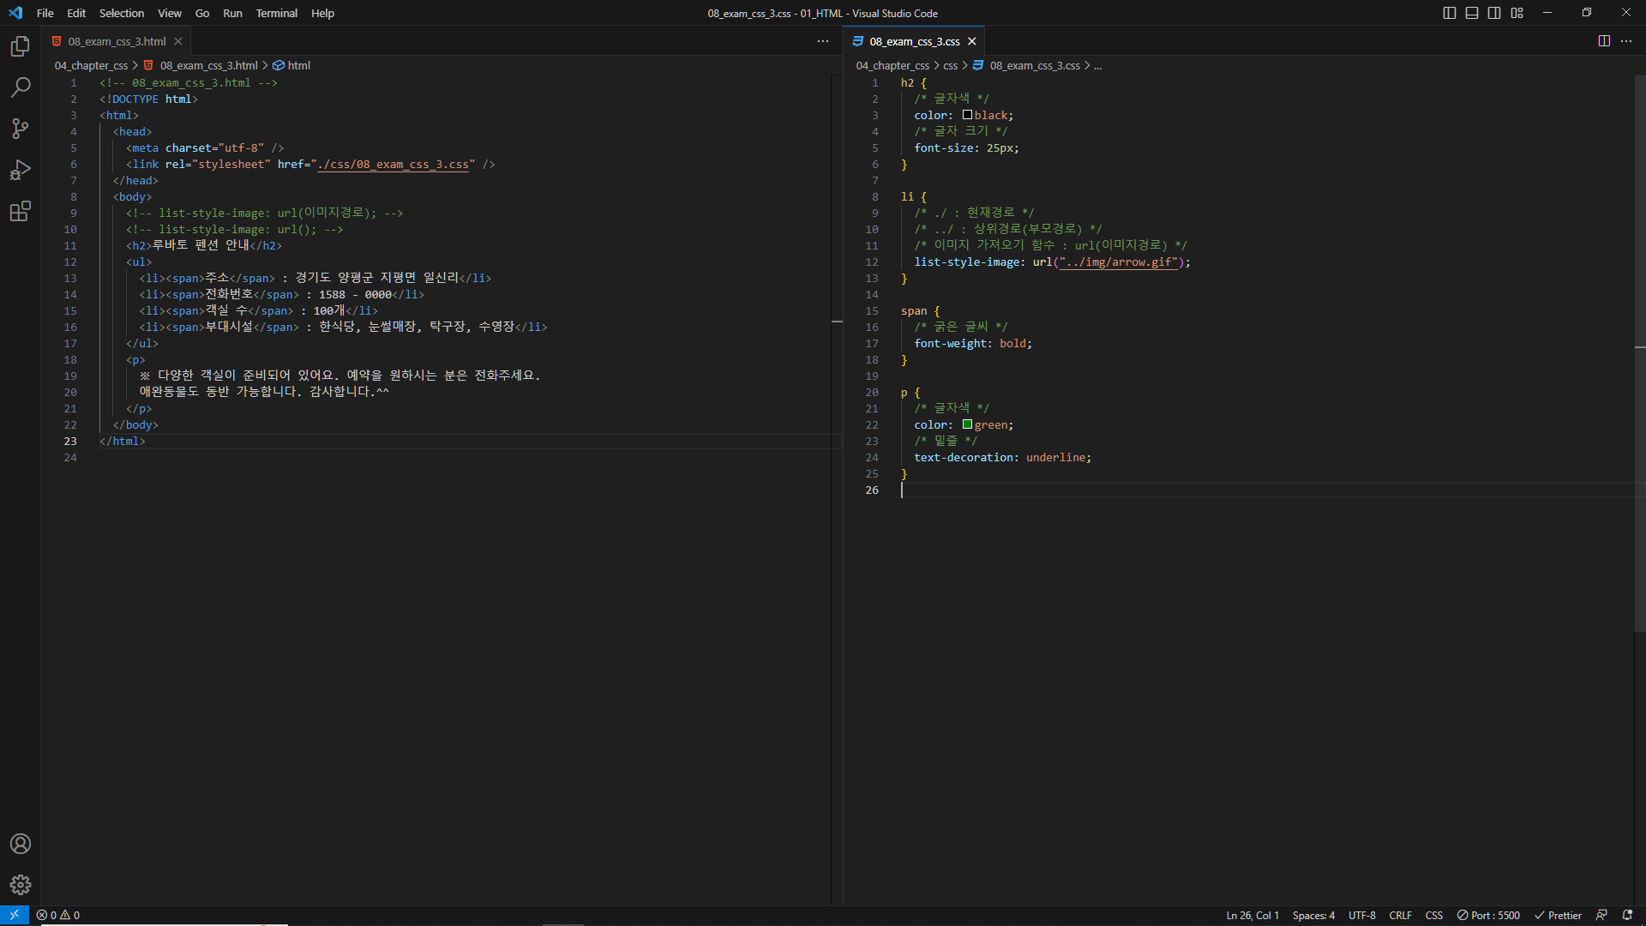Open the Terminal menu

[276, 13]
